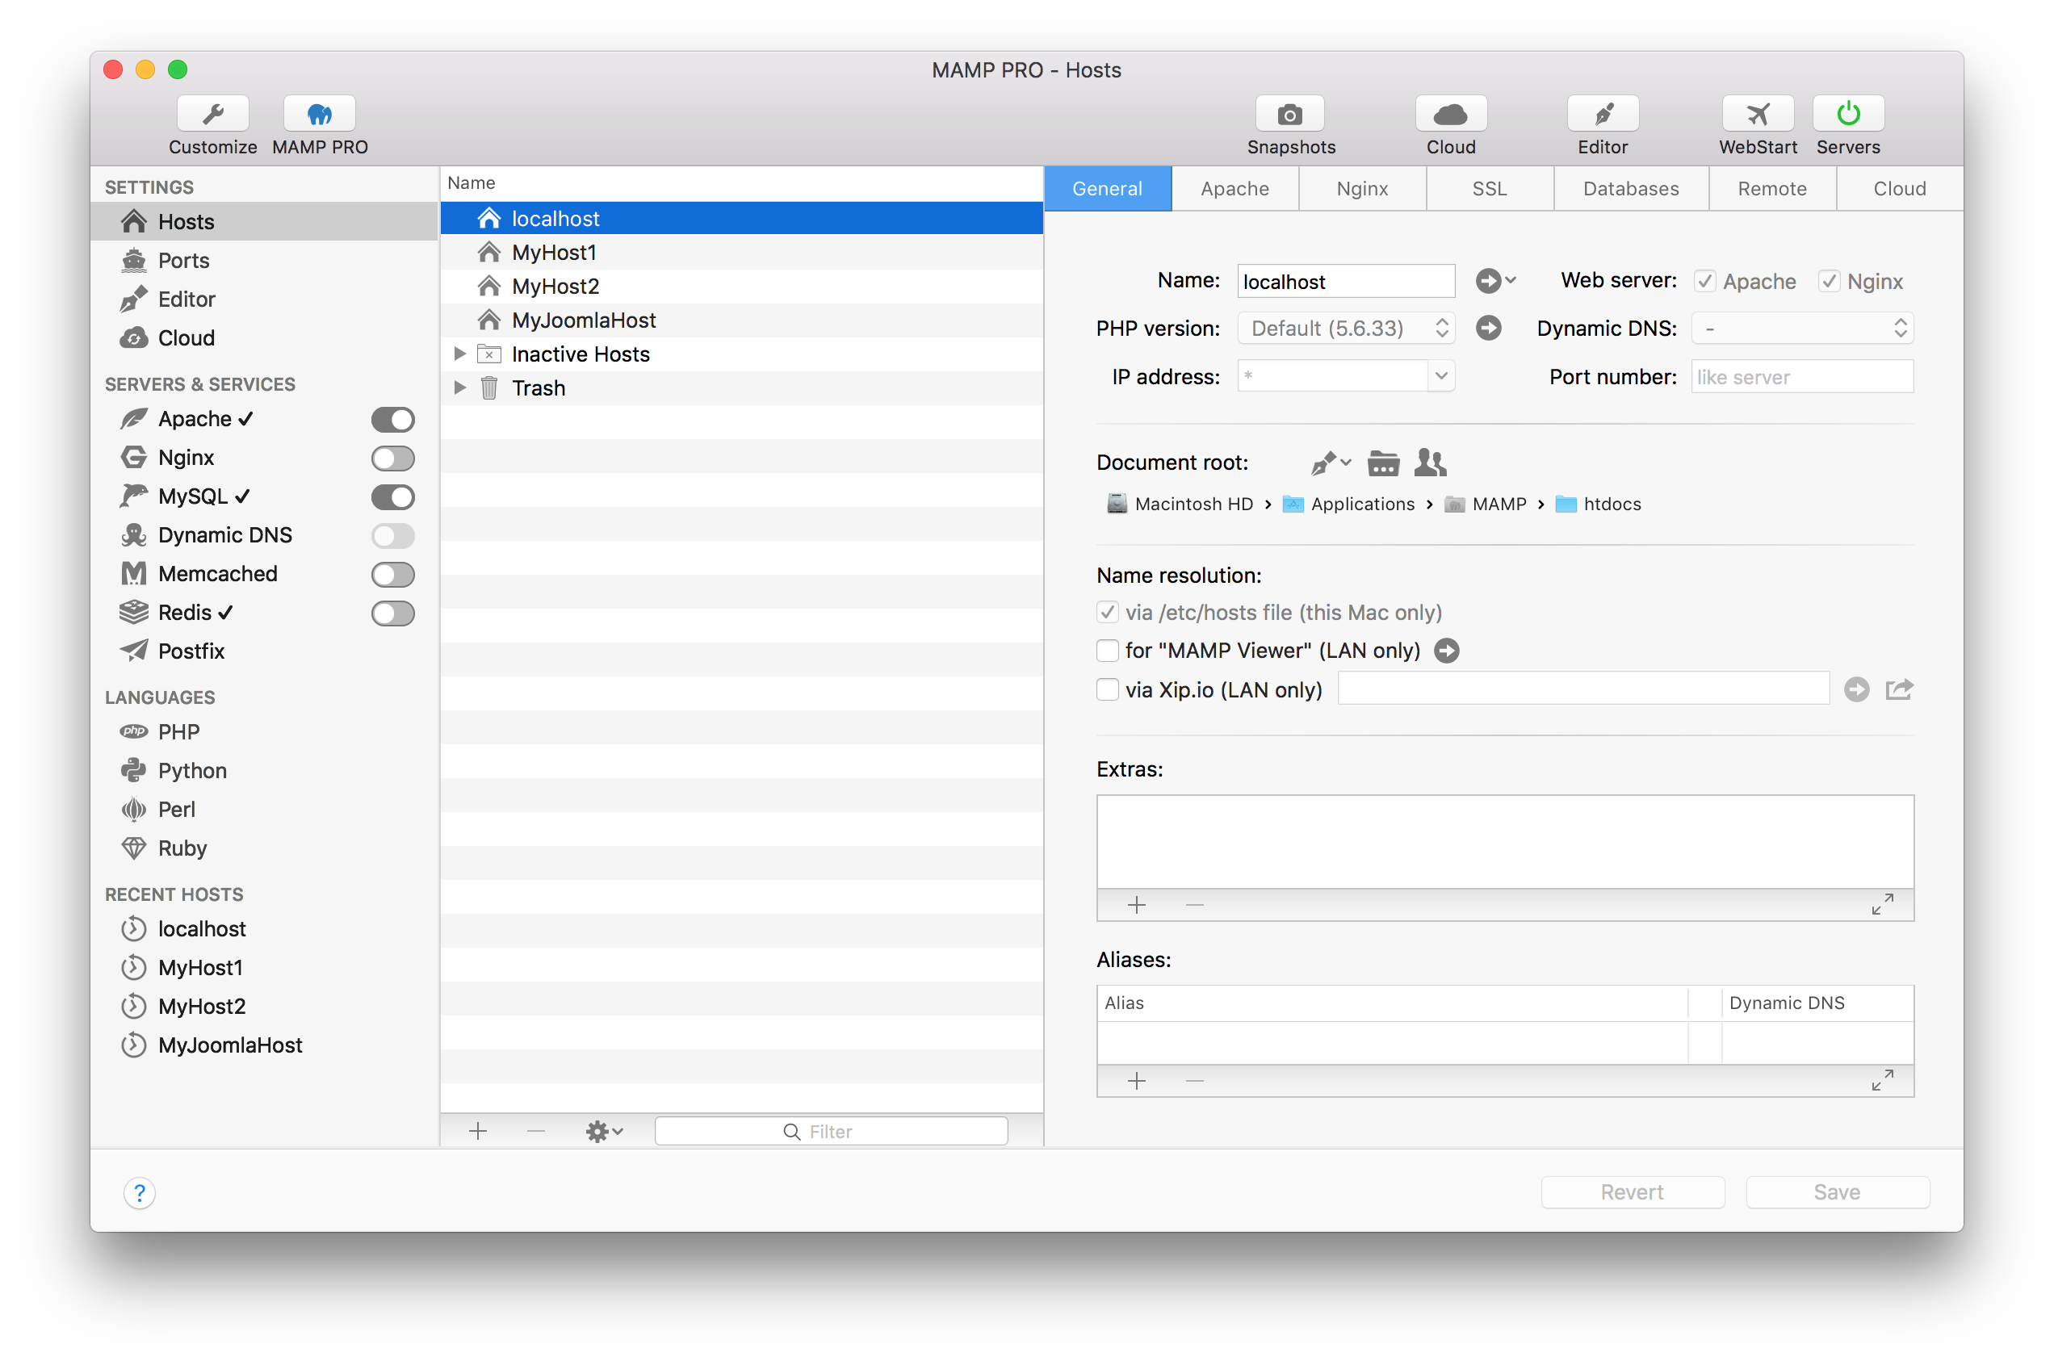
Task: Click the Port number field
Action: point(1802,377)
